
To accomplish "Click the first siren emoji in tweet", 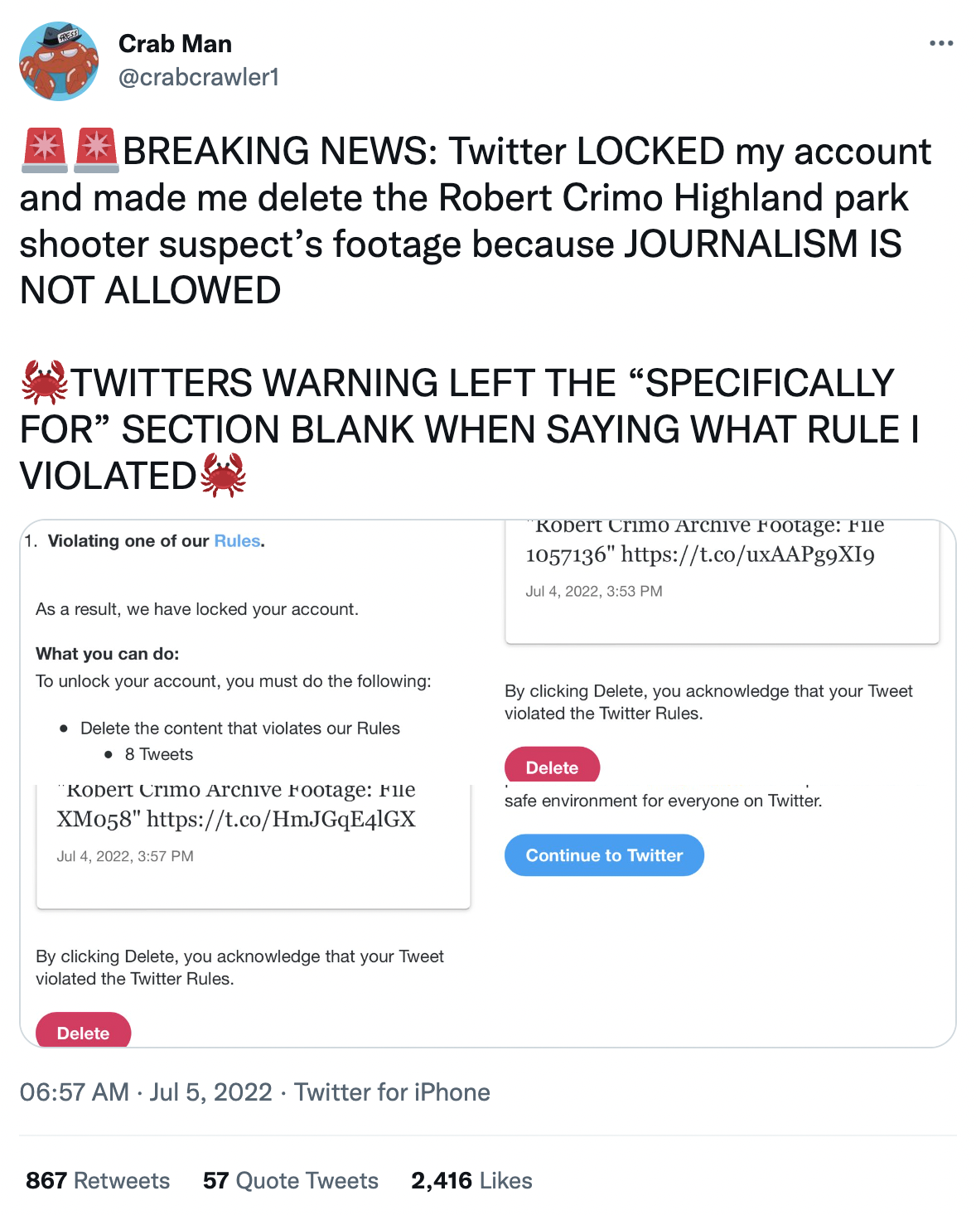I will (x=44, y=151).
